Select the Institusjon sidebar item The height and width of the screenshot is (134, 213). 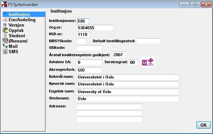[24, 14]
